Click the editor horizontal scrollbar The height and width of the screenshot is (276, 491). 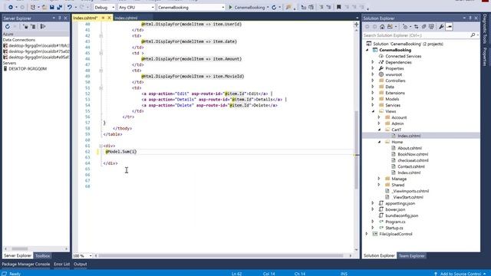tap(221, 255)
